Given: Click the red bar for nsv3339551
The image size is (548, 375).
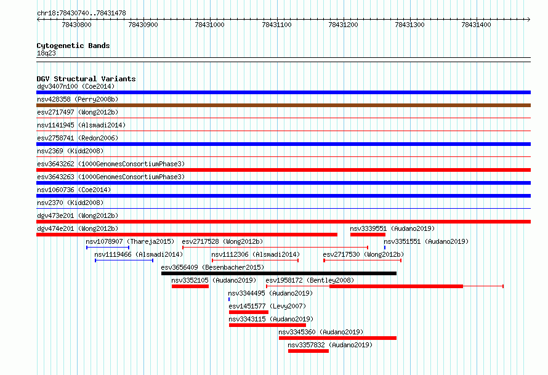Looking at the screenshot, I should 368,235.
